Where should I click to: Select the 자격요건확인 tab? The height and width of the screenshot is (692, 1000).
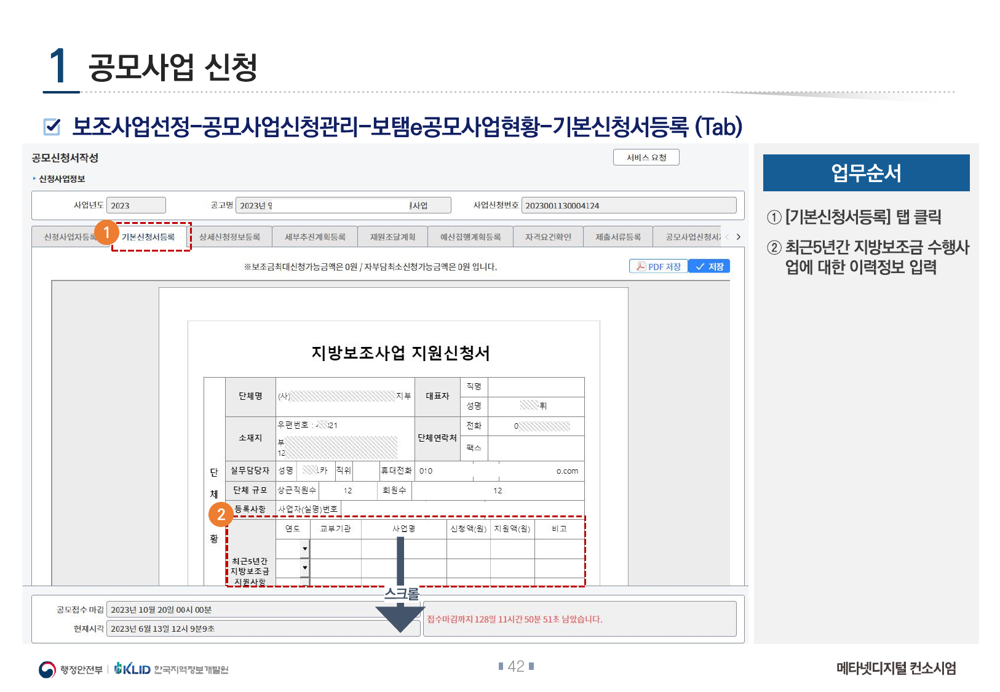pyautogui.click(x=547, y=237)
